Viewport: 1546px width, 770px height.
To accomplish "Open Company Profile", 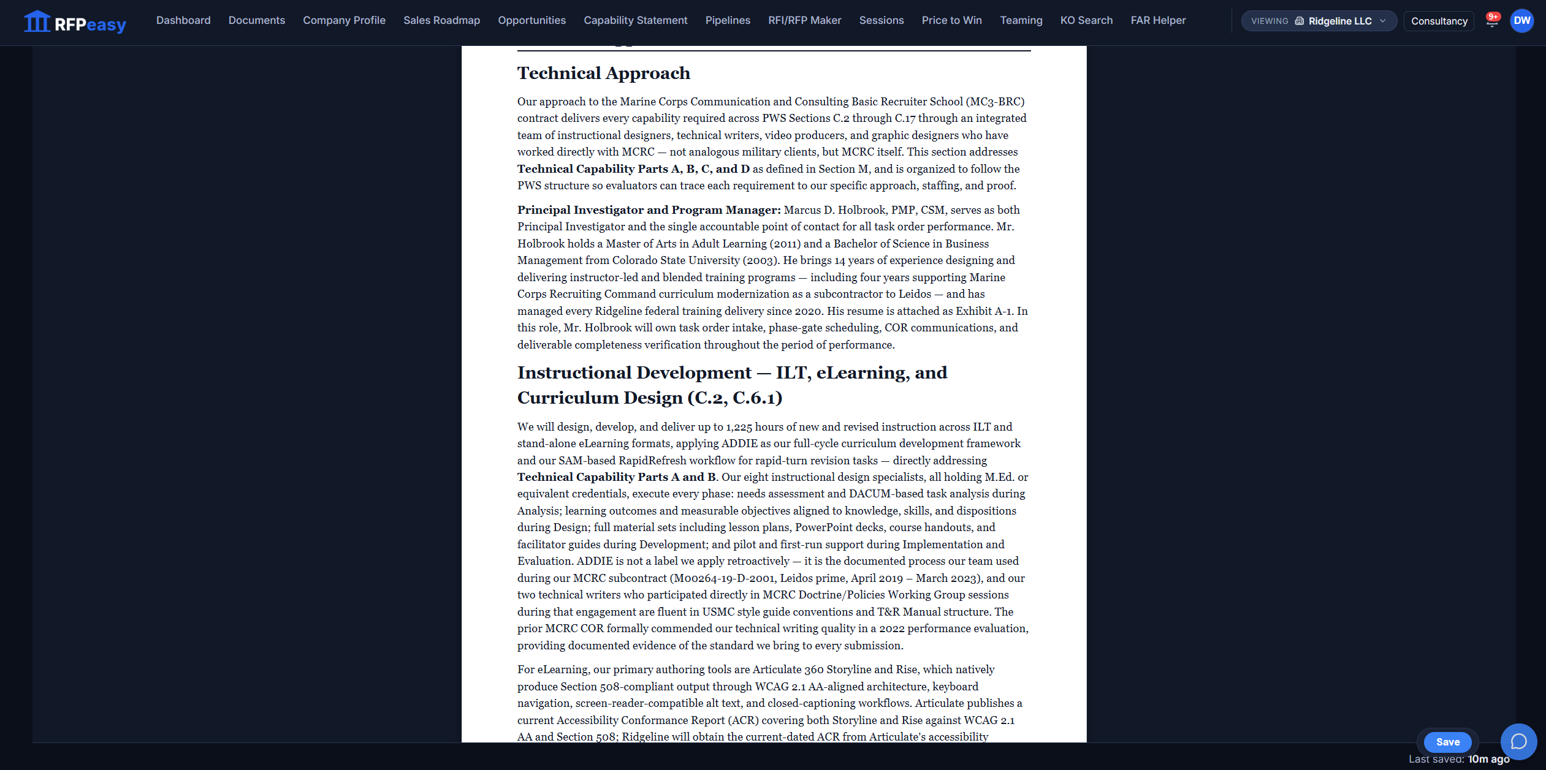I will click(x=344, y=20).
